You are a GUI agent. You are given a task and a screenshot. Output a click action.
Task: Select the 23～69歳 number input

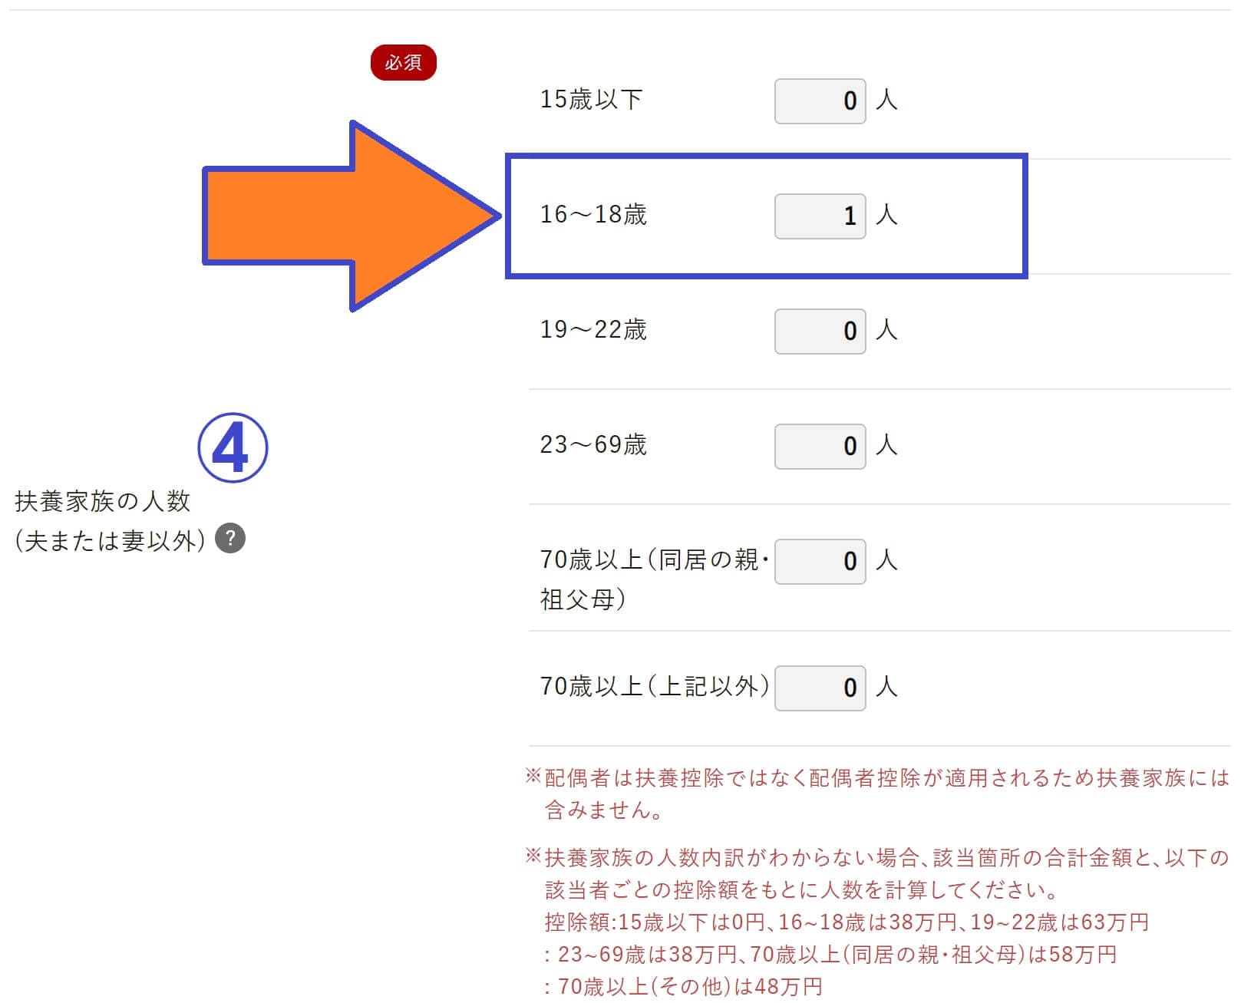click(820, 446)
